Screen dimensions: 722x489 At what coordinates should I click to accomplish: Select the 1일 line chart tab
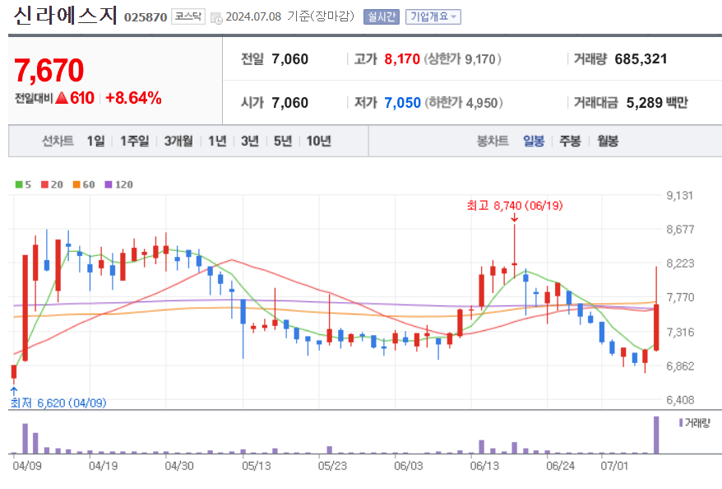95,141
